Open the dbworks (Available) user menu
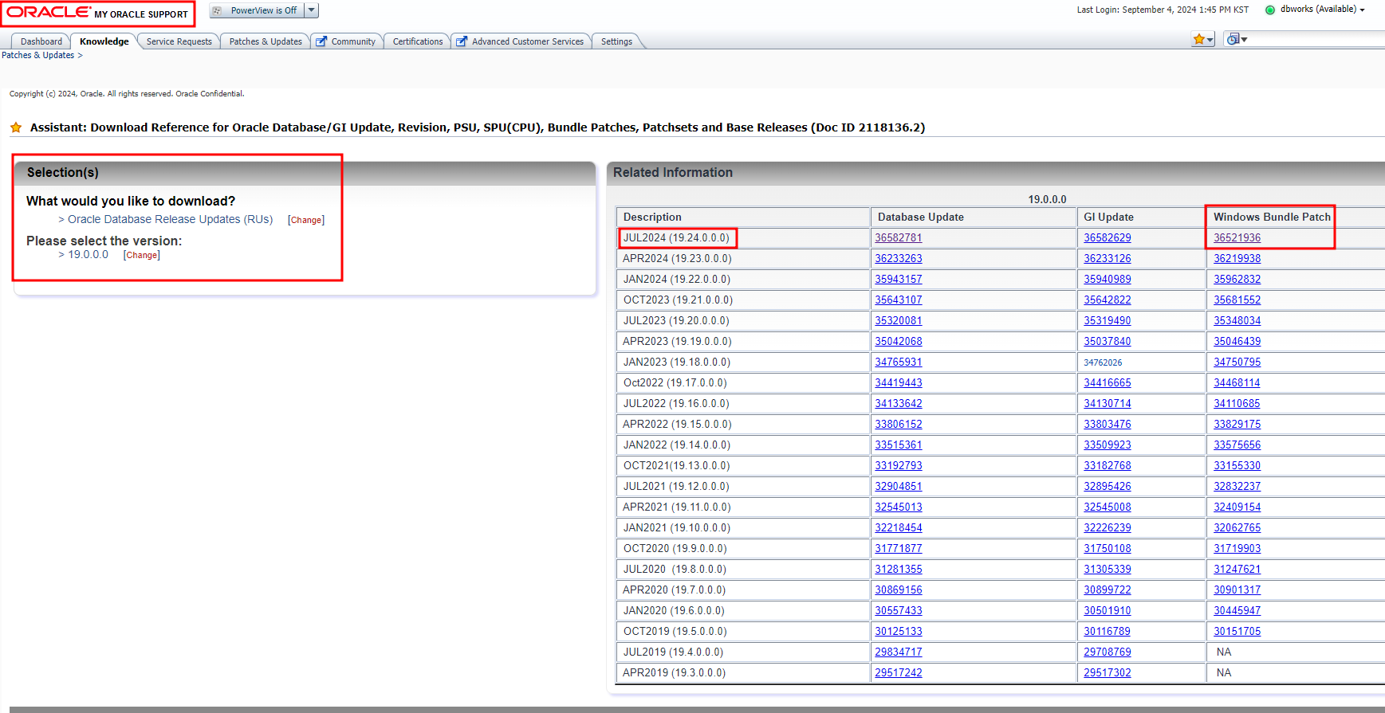Screen dimensions: 1385x713 (x=1322, y=10)
